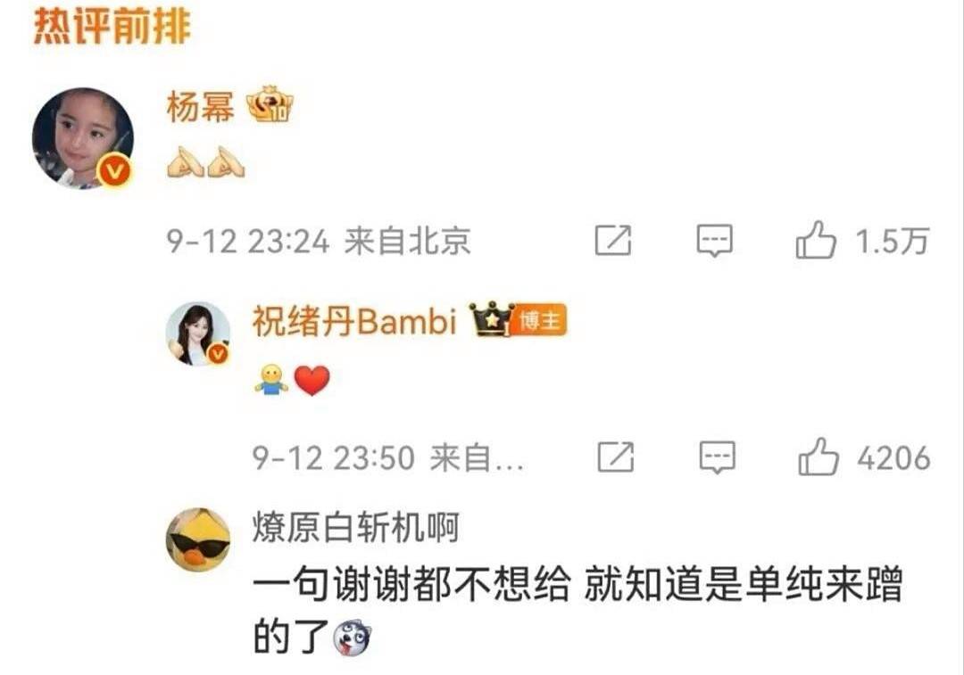Open the user profile 燎原白斩机啊
The height and width of the screenshot is (675, 964).
click(x=356, y=528)
